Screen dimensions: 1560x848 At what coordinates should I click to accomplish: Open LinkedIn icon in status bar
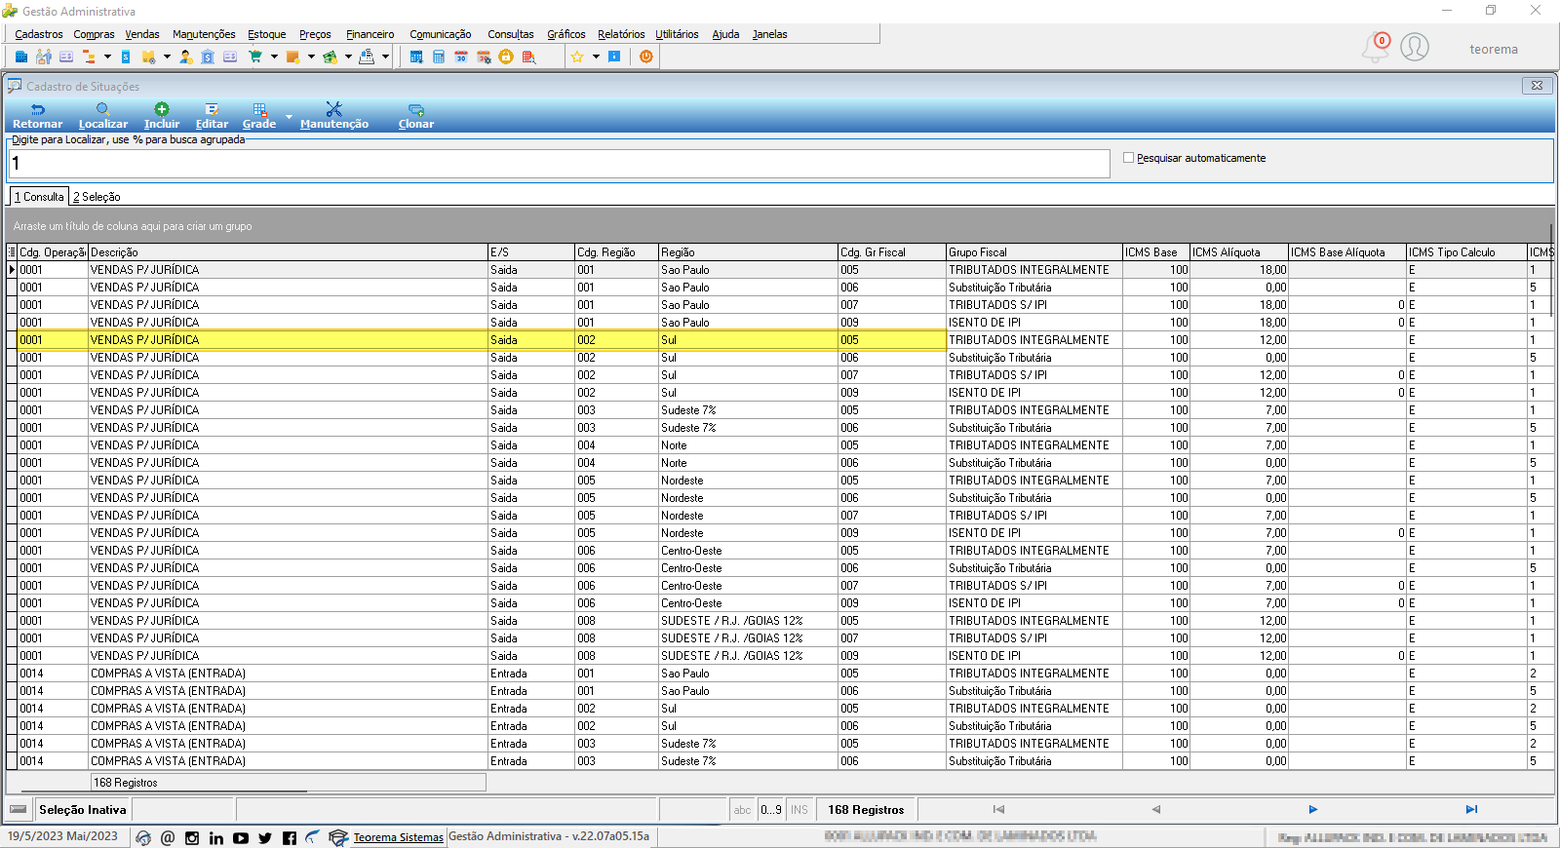click(216, 838)
